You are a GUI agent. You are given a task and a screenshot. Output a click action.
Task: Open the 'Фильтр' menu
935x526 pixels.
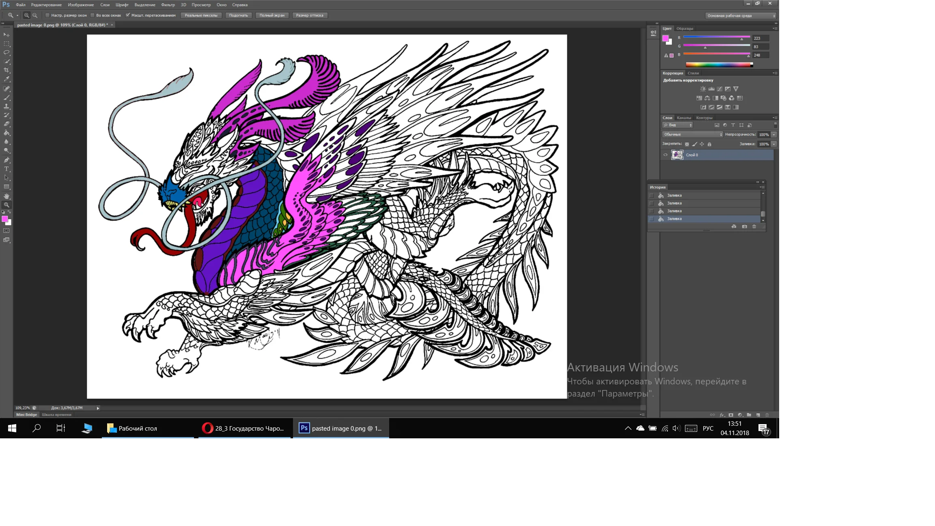168,5
